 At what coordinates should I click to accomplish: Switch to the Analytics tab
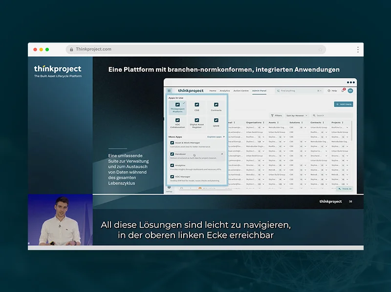pyautogui.click(x=225, y=91)
